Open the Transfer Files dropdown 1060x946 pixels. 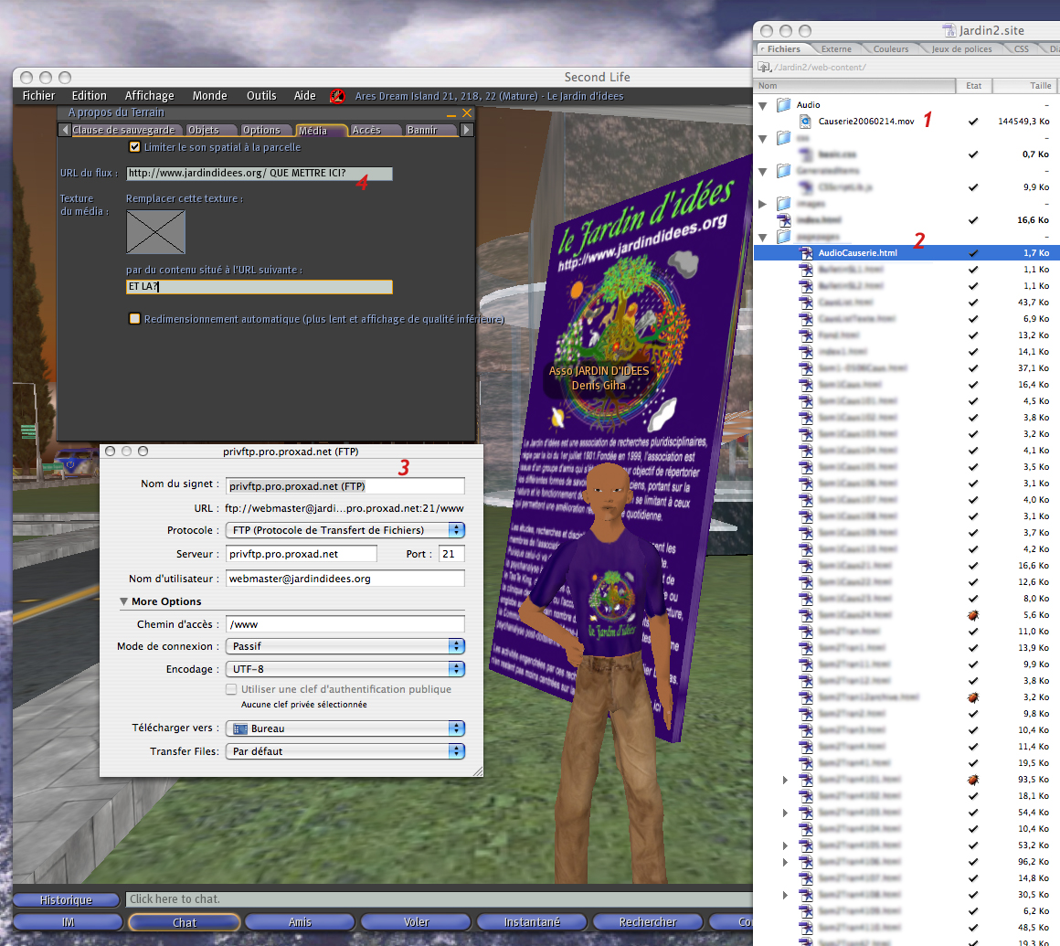pyautogui.click(x=344, y=751)
